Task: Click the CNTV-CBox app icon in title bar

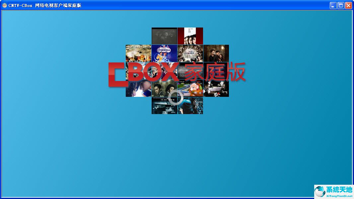Action: coord(5,5)
